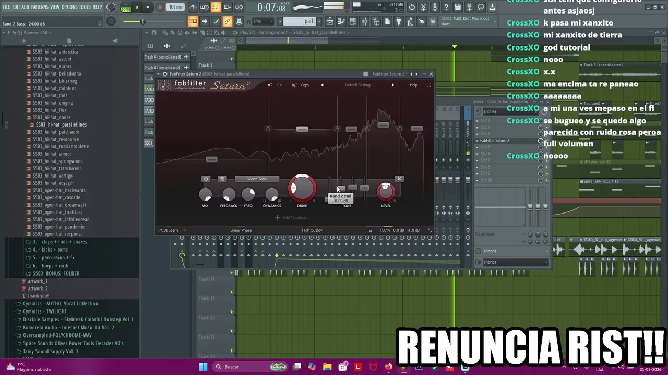This screenshot has width=668, height=375.
Task: Click the 88.000 tempo field
Action: (176, 7)
